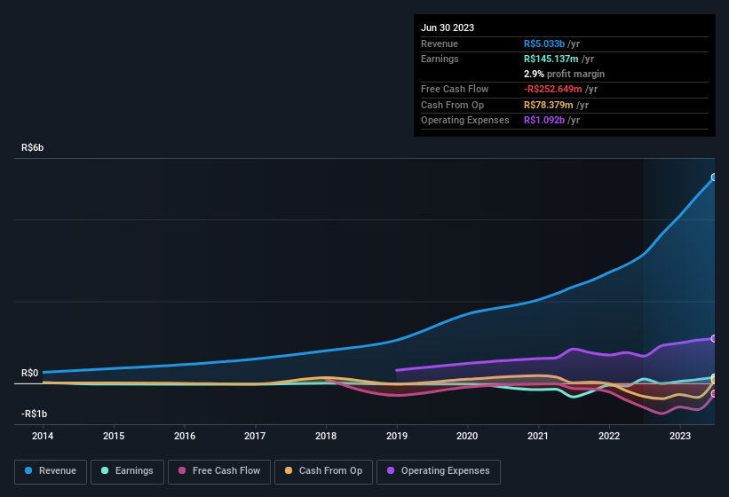The width and height of the screenshot is (729, 497).
Task: Click the -R$252.649m free cash flow value
Action: point(553,89)
